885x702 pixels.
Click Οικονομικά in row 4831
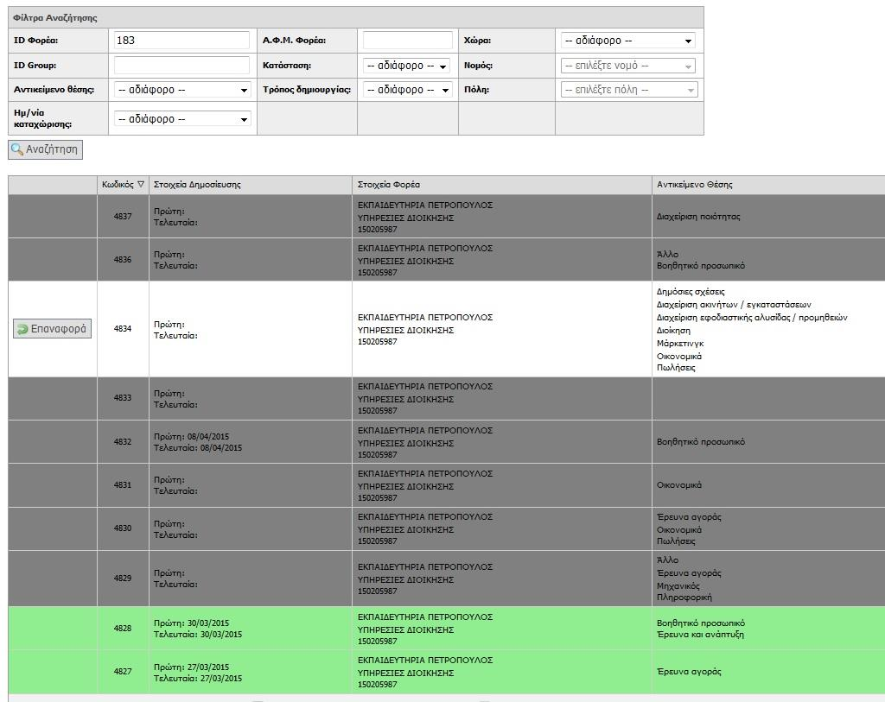tap(679, 485)
